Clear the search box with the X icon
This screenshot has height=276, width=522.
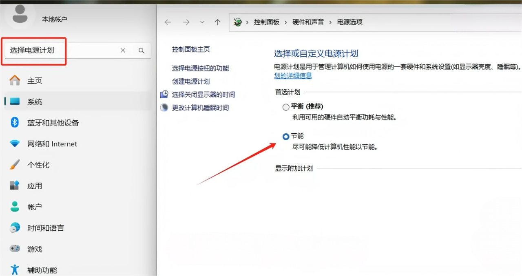click(123, 51)
